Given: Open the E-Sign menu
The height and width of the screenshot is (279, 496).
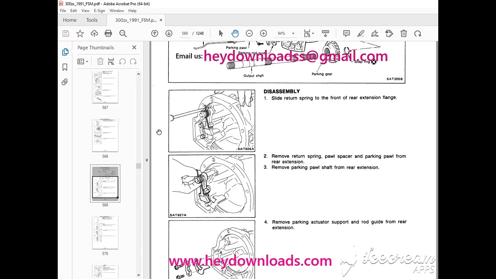Looking at the screenshot, I should point(100,11).
